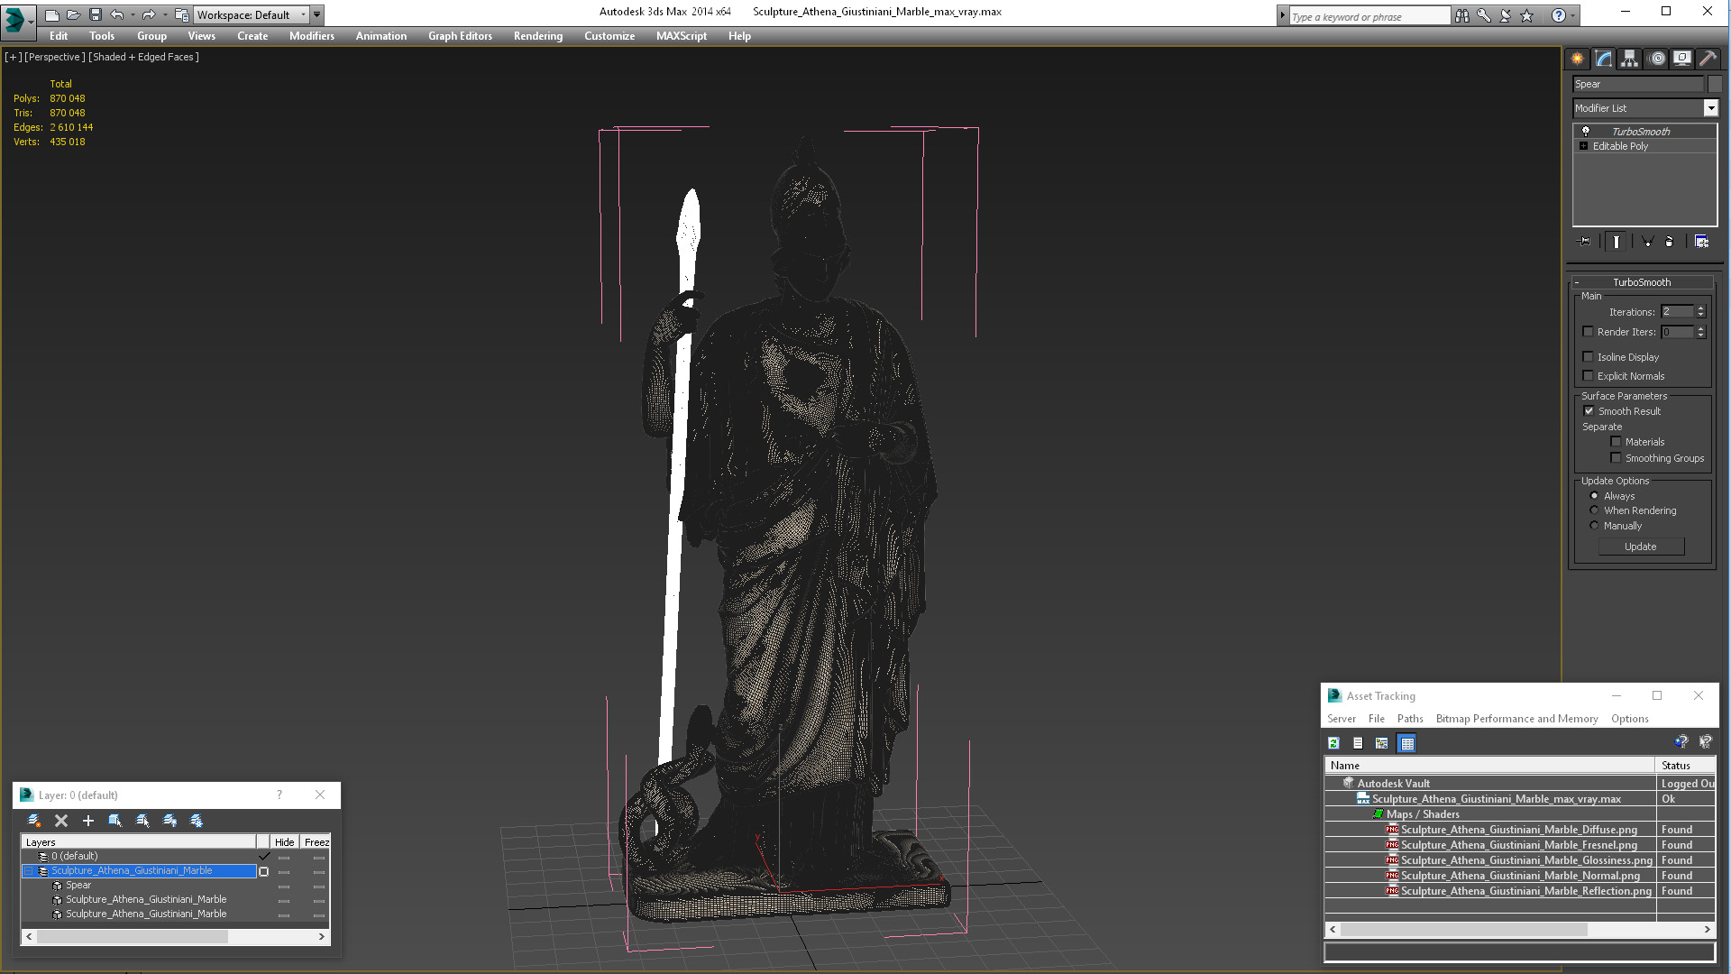
Task: Increase Iterations spinner up arrow
Action: pos(1700,308)
